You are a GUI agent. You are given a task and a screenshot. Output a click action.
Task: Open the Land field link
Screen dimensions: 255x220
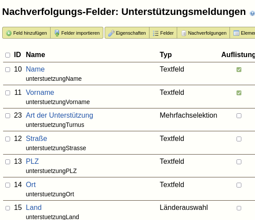[34, 208]
